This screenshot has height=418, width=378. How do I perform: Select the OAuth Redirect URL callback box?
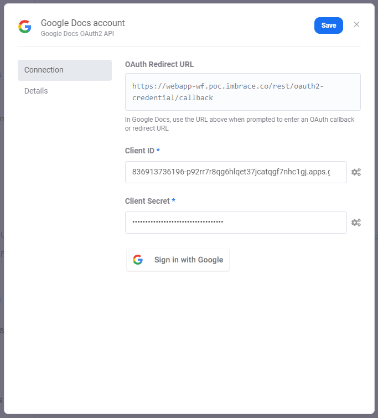tap(243, 92)
